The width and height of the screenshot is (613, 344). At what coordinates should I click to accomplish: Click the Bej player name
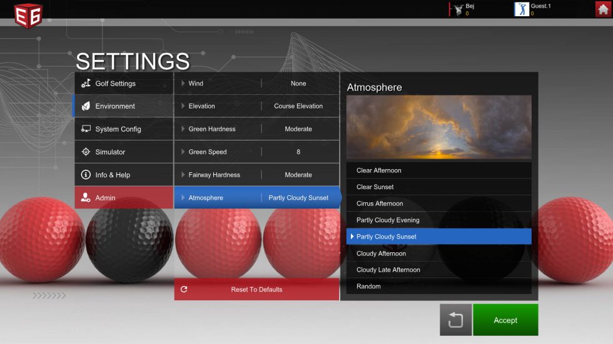pos(470,6)
